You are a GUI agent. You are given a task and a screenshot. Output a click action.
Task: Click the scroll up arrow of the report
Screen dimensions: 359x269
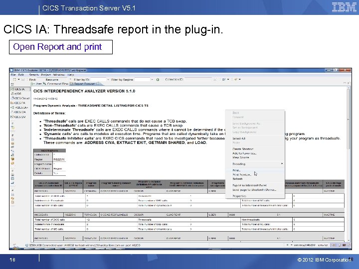[x=349, y=88]
